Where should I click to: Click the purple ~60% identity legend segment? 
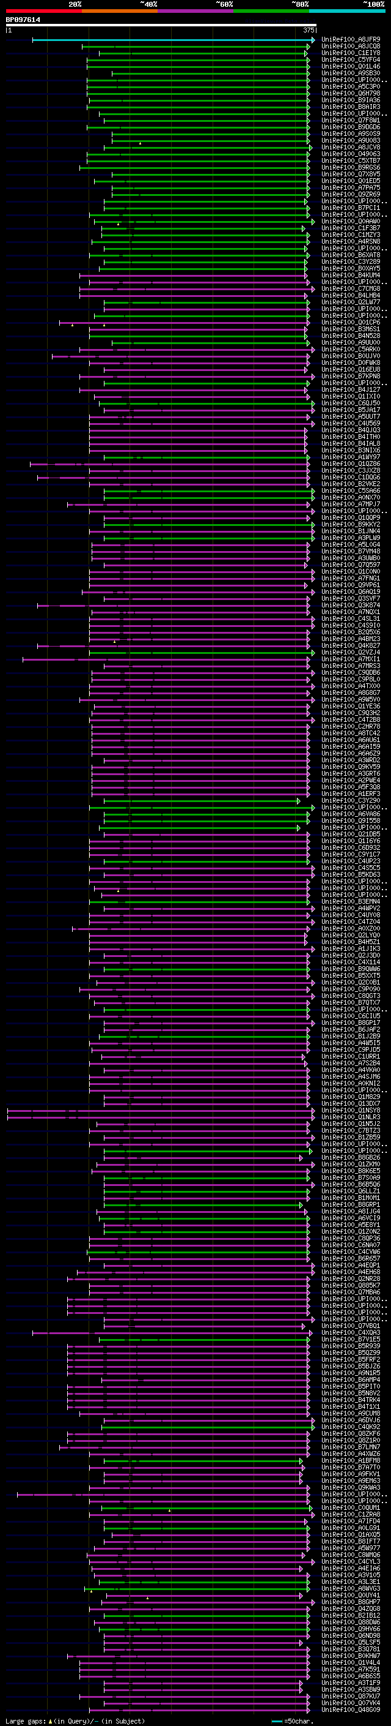coord(195,11)
